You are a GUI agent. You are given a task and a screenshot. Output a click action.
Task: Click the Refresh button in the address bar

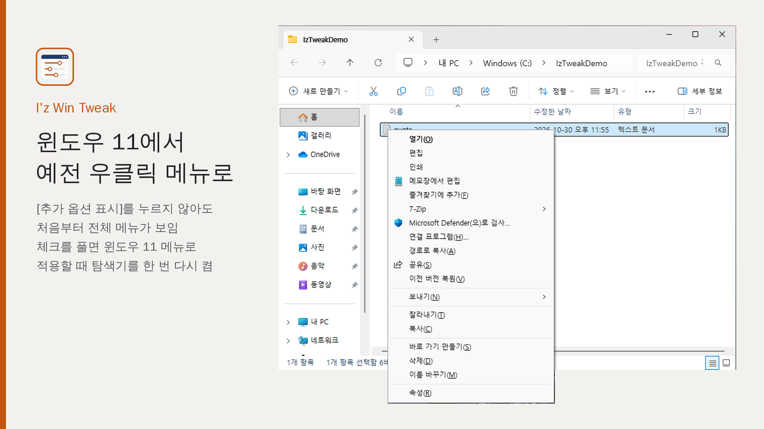tap(378, 63)
